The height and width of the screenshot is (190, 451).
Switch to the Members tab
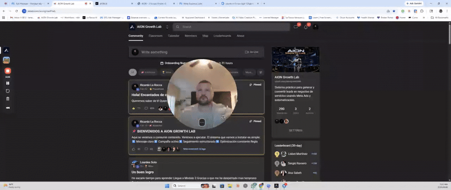[191, 36]
